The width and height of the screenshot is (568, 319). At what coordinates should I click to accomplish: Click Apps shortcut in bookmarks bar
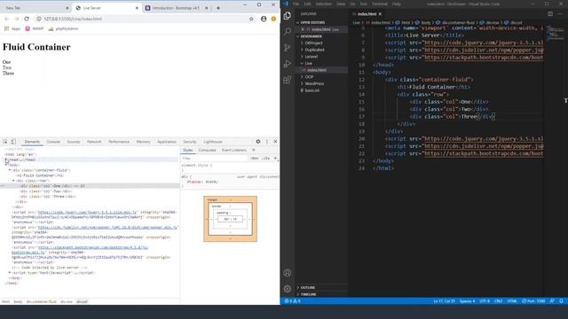click(12, 28)
